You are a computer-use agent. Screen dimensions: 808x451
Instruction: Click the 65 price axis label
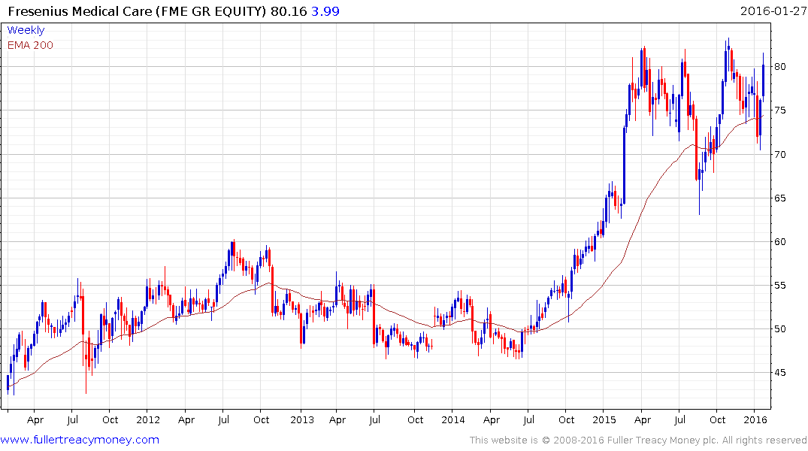click(780, 198)
